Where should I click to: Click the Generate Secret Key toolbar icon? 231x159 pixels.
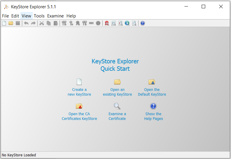(71, 23)
